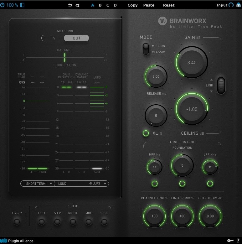Click the Paste button
This screenshot has width=242, height=244.
149,5
